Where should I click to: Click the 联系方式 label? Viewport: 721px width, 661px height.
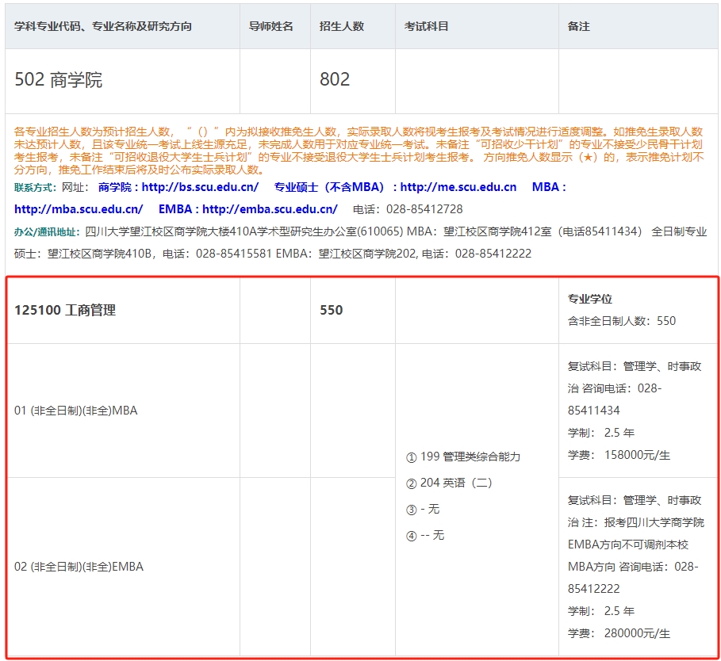coord(35,187)
